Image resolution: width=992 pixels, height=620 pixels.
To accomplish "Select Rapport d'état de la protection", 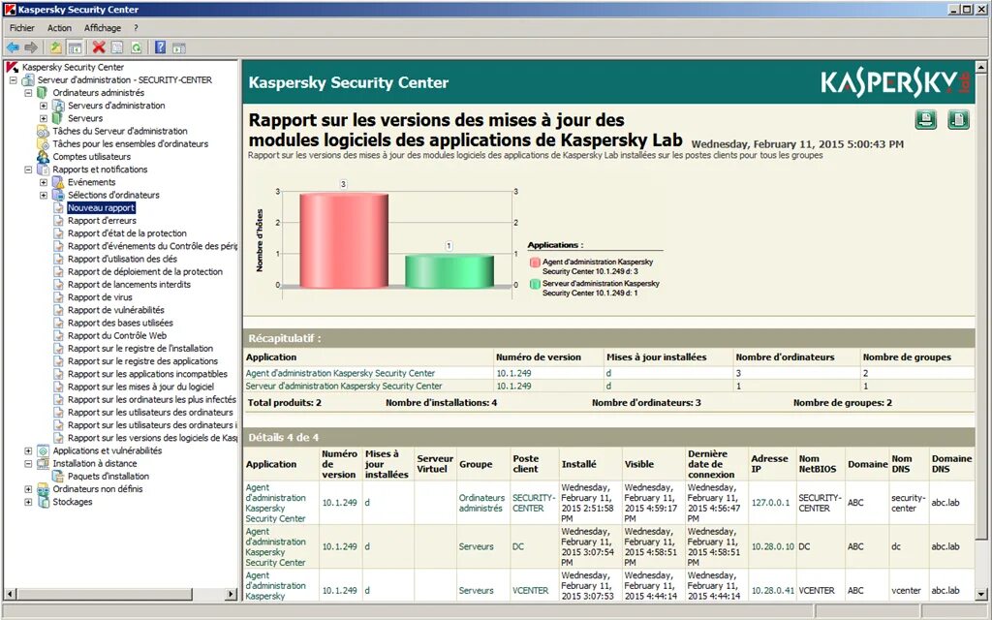I will pyautogui.click(x=127, y=233).
